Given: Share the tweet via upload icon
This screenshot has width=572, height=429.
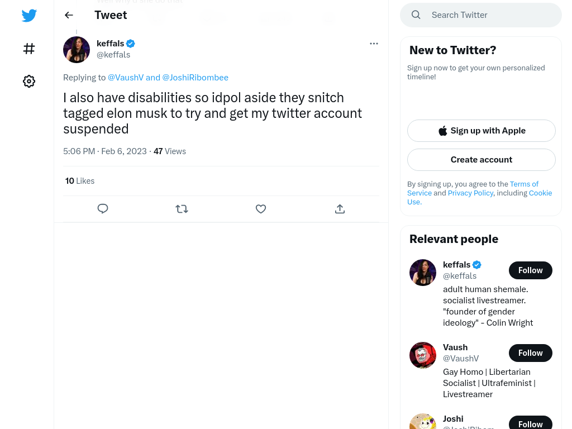Looking at the screenshot, I should [340, 209].
